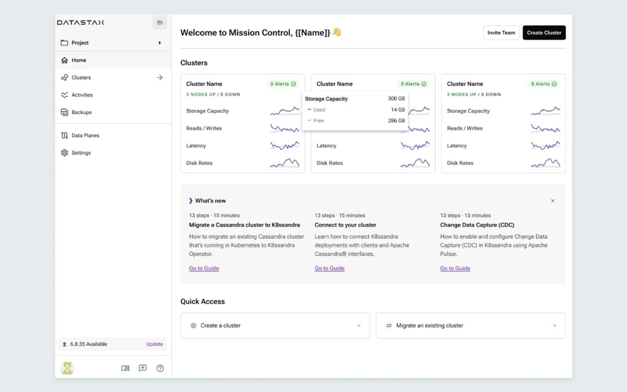Collapse the sidebar with the menu icon
Screen dimensions: 627x392
(159, 22)
